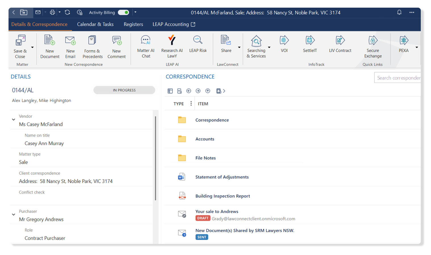Click the envelope icon in the title bar
Image resolution: width=431 pixels, height=255 pixels.
tap(38, 12)
